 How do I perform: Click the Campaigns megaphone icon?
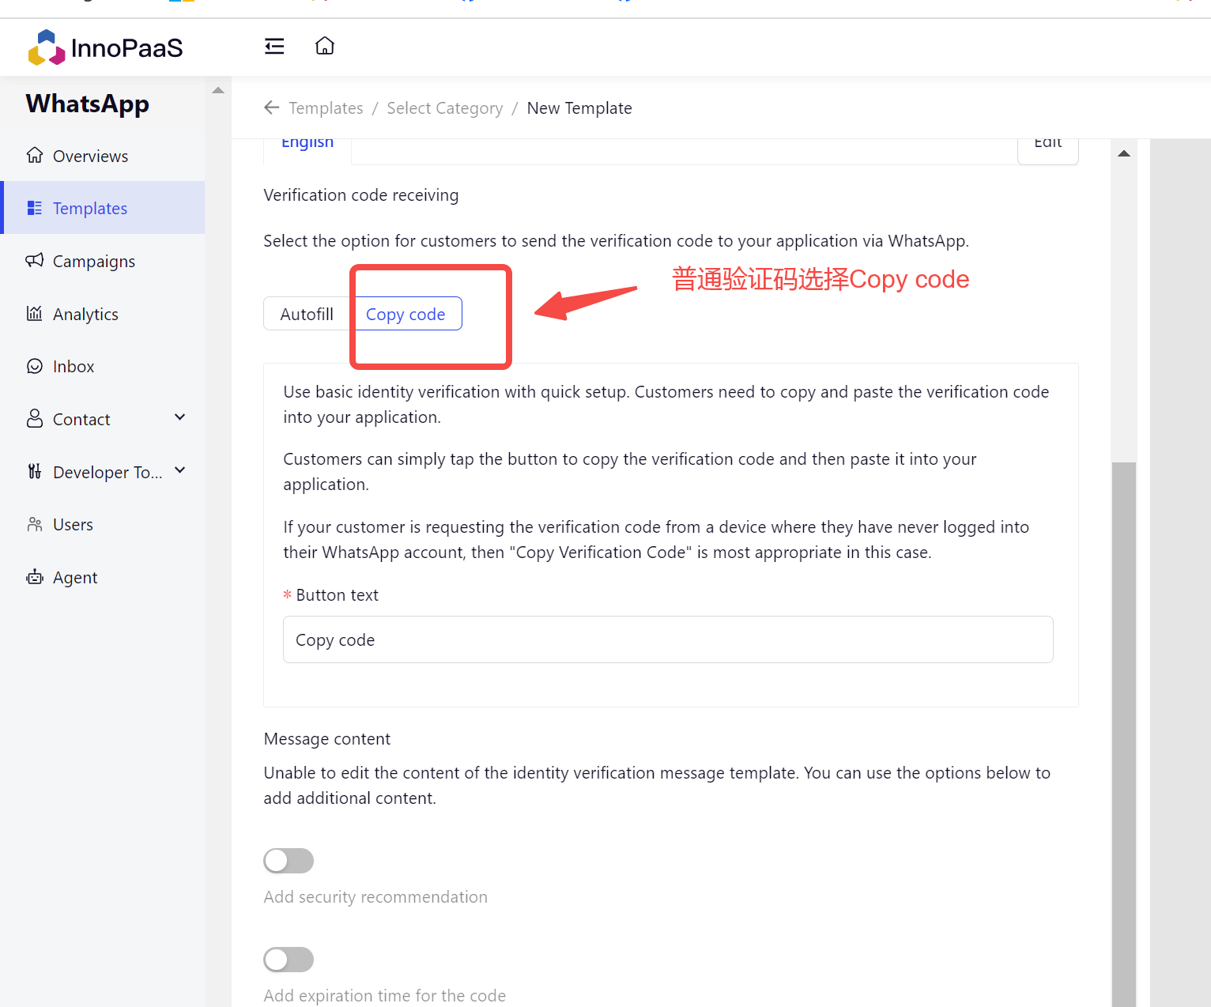tap(35, 260)
